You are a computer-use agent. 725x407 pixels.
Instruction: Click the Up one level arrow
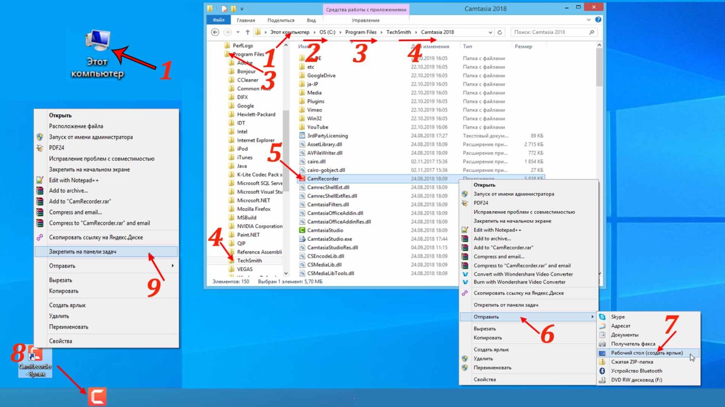click(247, 32)
